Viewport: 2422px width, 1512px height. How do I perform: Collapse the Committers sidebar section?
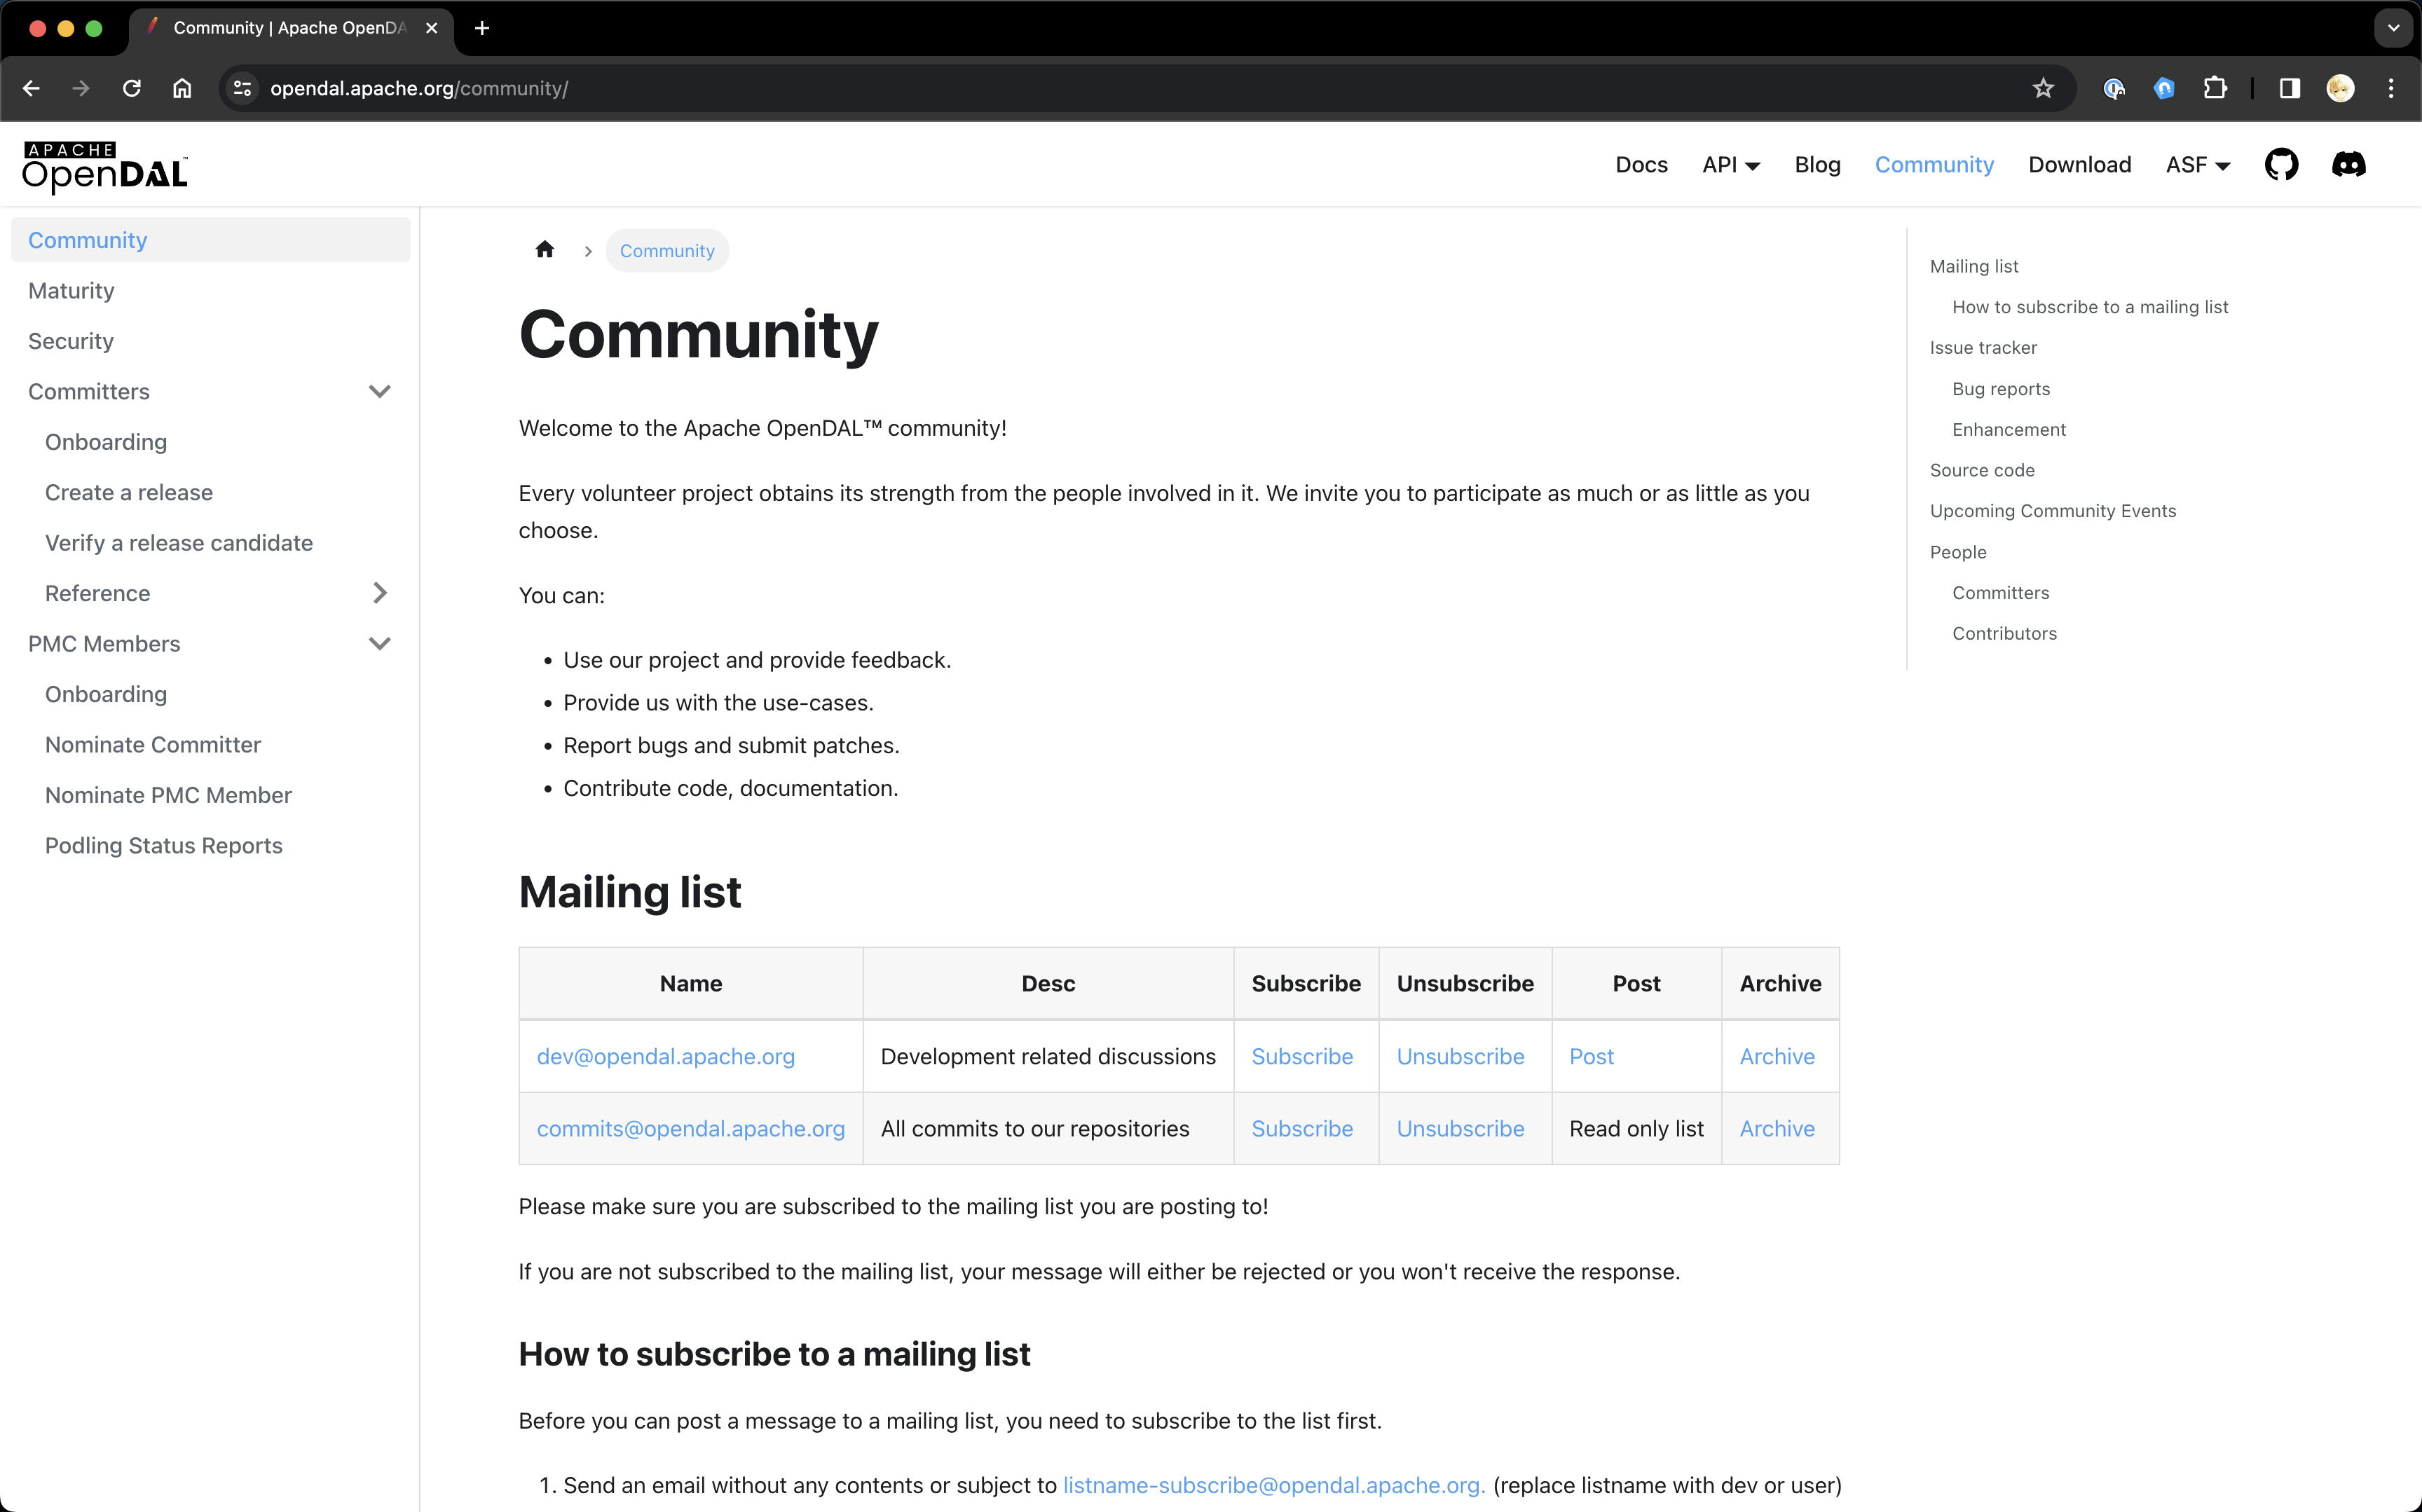(379, 392)
